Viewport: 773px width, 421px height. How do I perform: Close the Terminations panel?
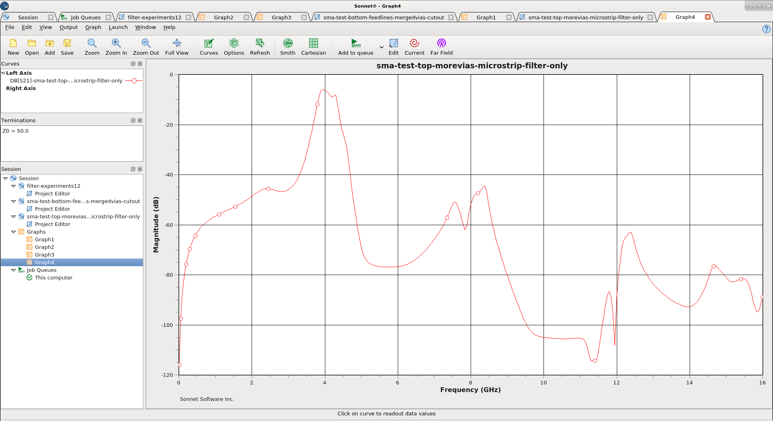click(x=140, y=121)
